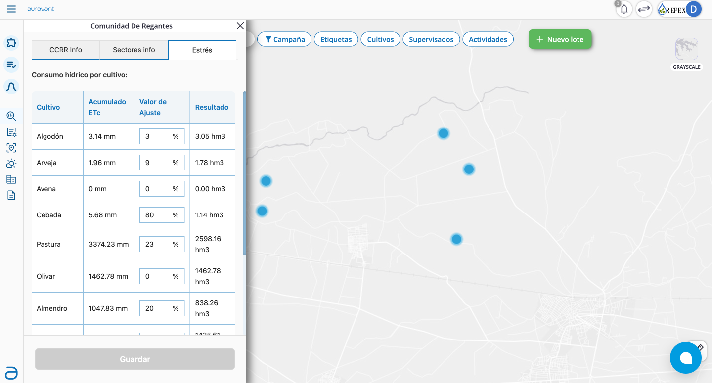Expand the Etiquetas filter
The height and width of the screenshot is (383, 712).
tap(336, 39)
